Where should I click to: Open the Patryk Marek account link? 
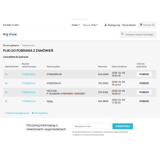[128, 25]
